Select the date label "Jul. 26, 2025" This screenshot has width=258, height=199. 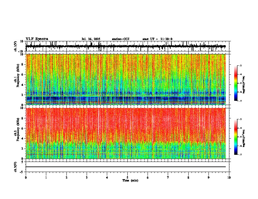(x=91, y=39)
